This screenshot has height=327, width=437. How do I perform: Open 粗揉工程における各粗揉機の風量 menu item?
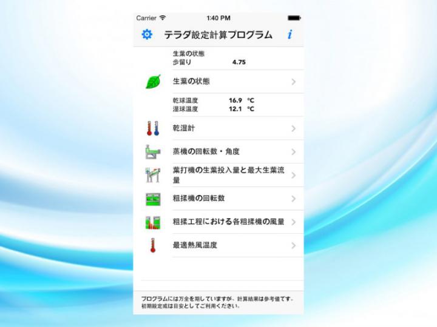click(228, 222)
